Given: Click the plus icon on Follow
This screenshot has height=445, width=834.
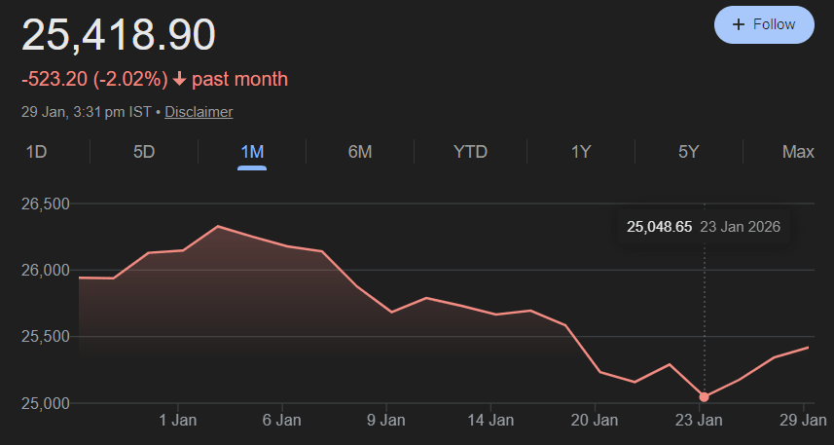Looking at the screenshot, I should (x=739, y=24).
